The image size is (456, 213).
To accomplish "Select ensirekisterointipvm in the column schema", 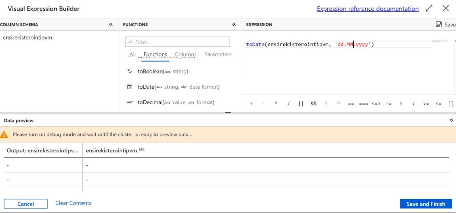I will (27, 37).
